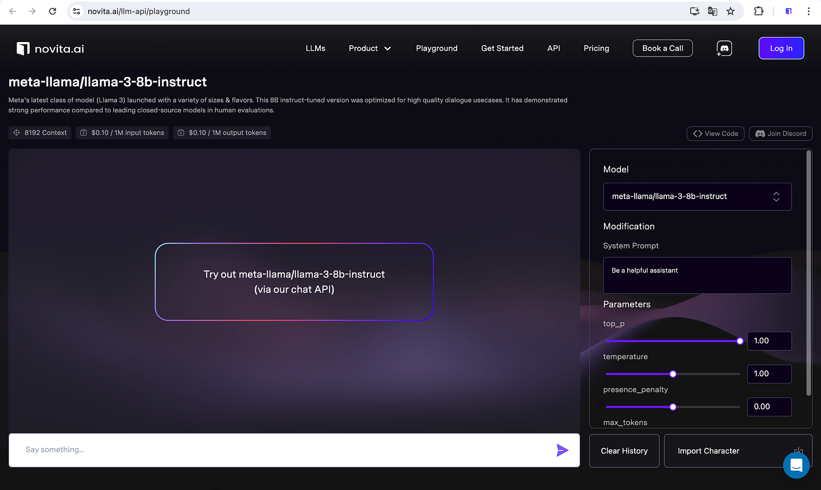This screenshot has height=490, width=821.
Task: Open the model selector combo box
Action: [697, 197]
